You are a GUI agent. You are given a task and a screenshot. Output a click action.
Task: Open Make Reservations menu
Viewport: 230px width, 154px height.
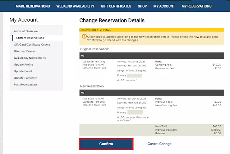[x=33, y=6]
